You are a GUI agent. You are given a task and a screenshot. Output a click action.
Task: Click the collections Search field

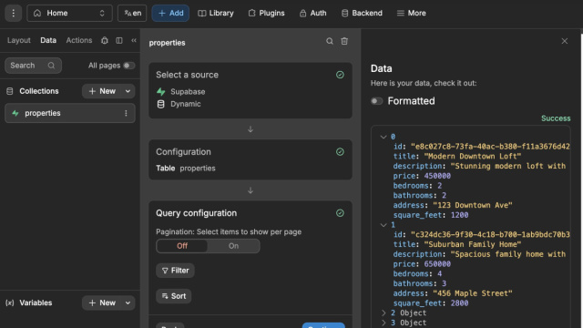33,66
